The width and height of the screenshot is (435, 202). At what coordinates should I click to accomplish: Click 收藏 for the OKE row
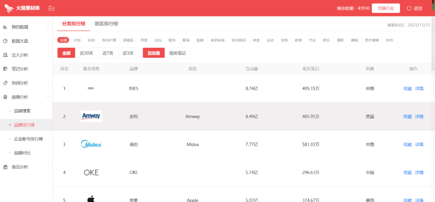(x=407, y=172)
